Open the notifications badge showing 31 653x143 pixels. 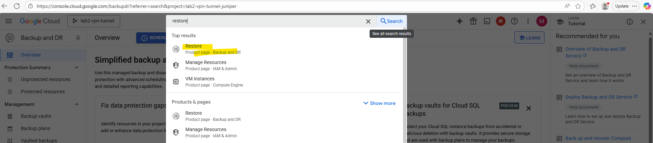click(501, 21)
